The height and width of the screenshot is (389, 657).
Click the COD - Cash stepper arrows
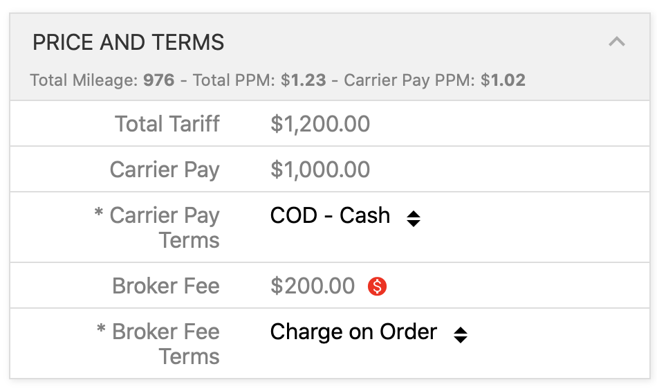(x=414, y=219)
